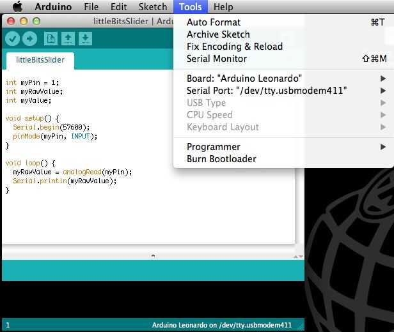Select the littleBitsSlider sketch tab
Image resolution: width=394 pixels, height=332 pixels.
[40, 60]
